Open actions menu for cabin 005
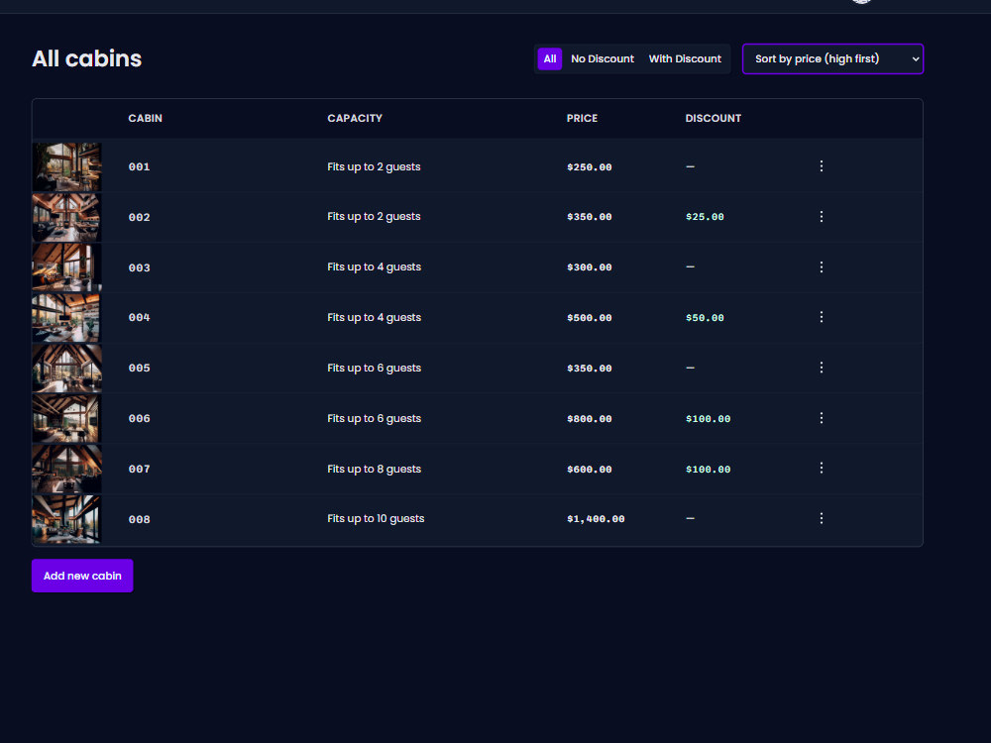Screen dimensions: 991x743 tap(821, 368)
